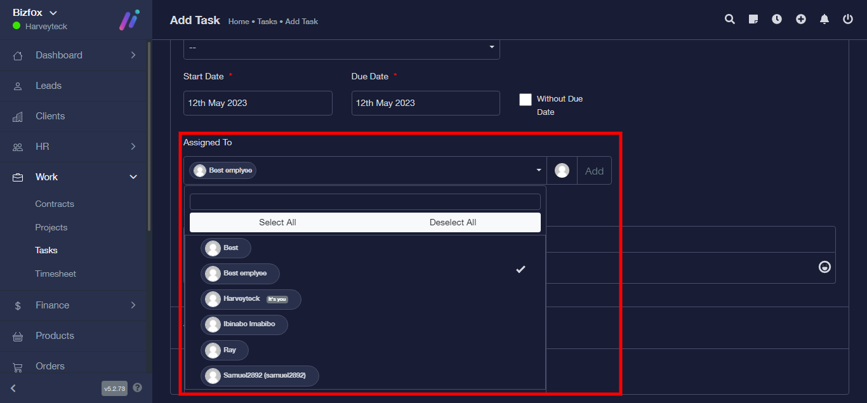The image size is (867, 403).
Task: Open the sticky notes icon
Action: [753, 20]
